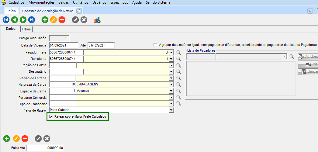Jump to the last record
The height and width of the screenshot is (152, 318).
(31, 20)
